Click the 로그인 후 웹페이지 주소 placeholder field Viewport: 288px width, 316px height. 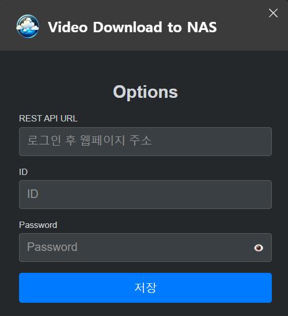coord(145,142)
